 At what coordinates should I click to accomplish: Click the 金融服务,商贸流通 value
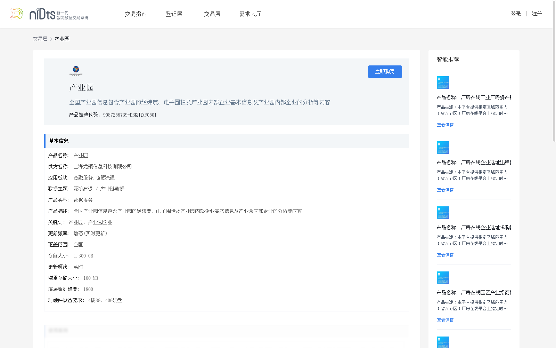tap(94, 178)
